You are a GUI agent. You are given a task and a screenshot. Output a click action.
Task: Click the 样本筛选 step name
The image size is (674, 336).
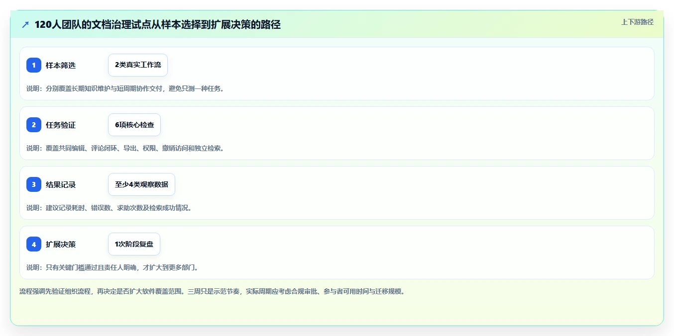coord(61,65)
